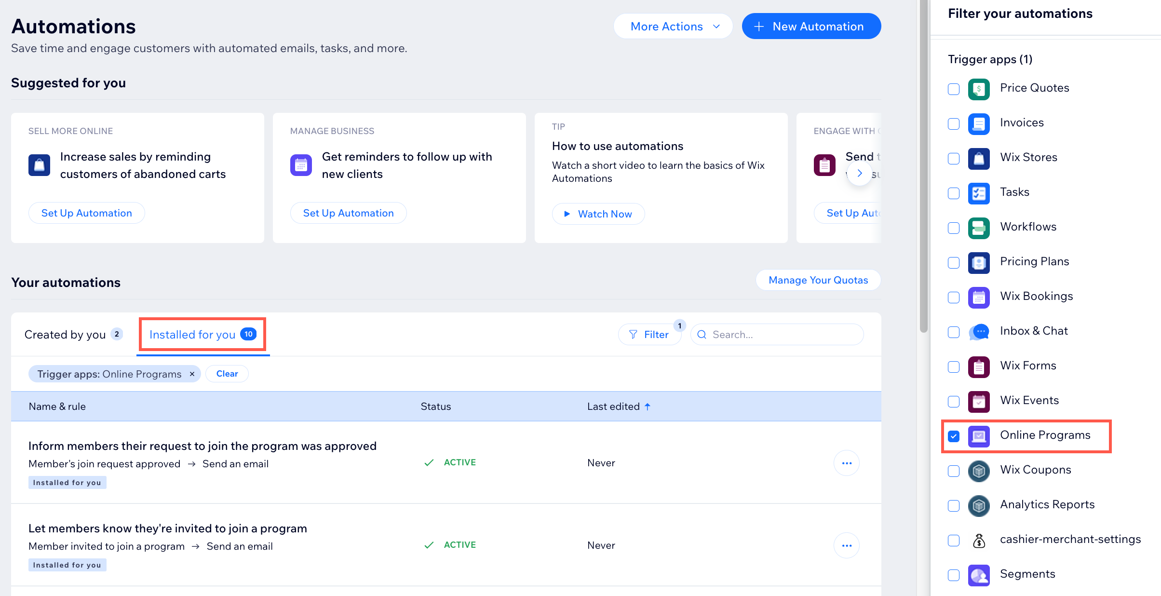Click the Wix Coupons cube icon
This screenshot has height=596, width=1161.
[979, 471]
